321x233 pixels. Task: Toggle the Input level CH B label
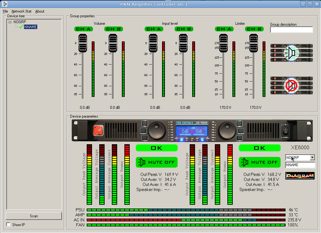tap(184, 29)
